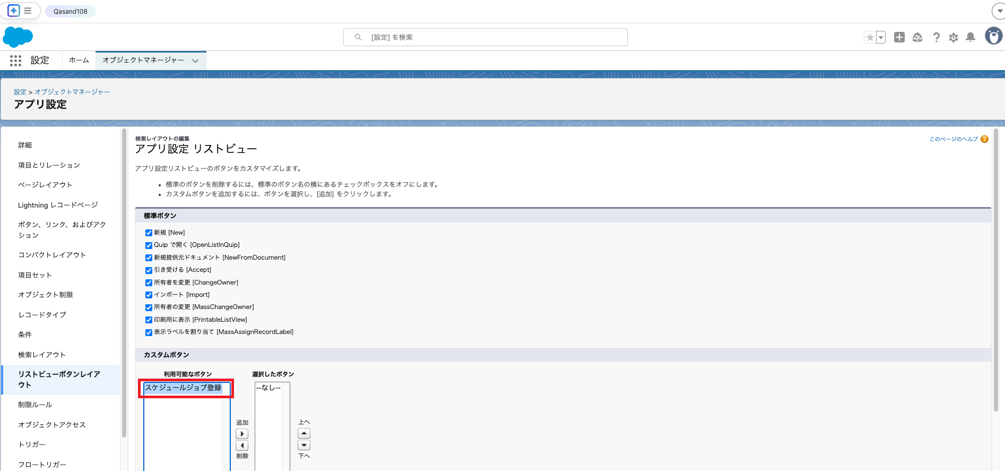Click the Salesforce cloud logo

[18, 37]
